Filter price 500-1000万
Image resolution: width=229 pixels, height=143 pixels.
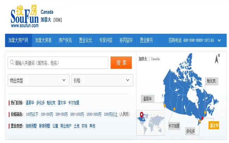click(77, 115)
